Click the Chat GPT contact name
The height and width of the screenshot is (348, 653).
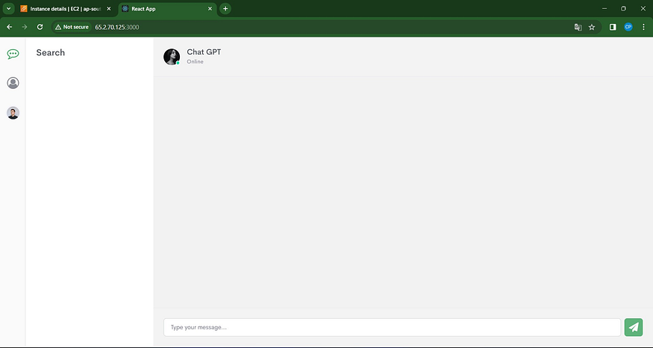click(204, 52)
